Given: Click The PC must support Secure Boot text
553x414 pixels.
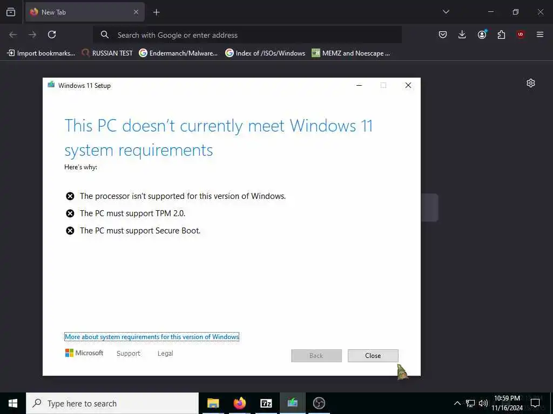Looking at the screenshot, I should [140, 231].
